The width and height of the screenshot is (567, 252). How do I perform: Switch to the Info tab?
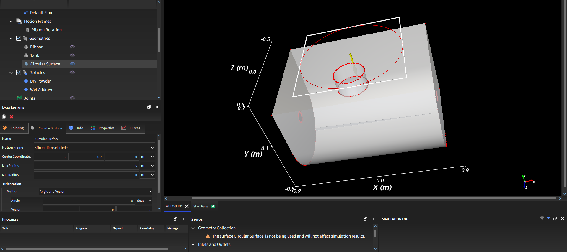pos(76,128)
